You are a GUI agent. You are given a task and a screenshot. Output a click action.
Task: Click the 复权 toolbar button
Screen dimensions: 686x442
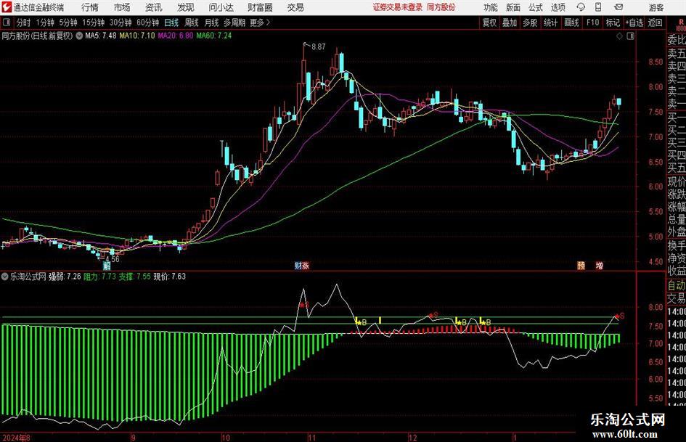(x=489, y=22)
